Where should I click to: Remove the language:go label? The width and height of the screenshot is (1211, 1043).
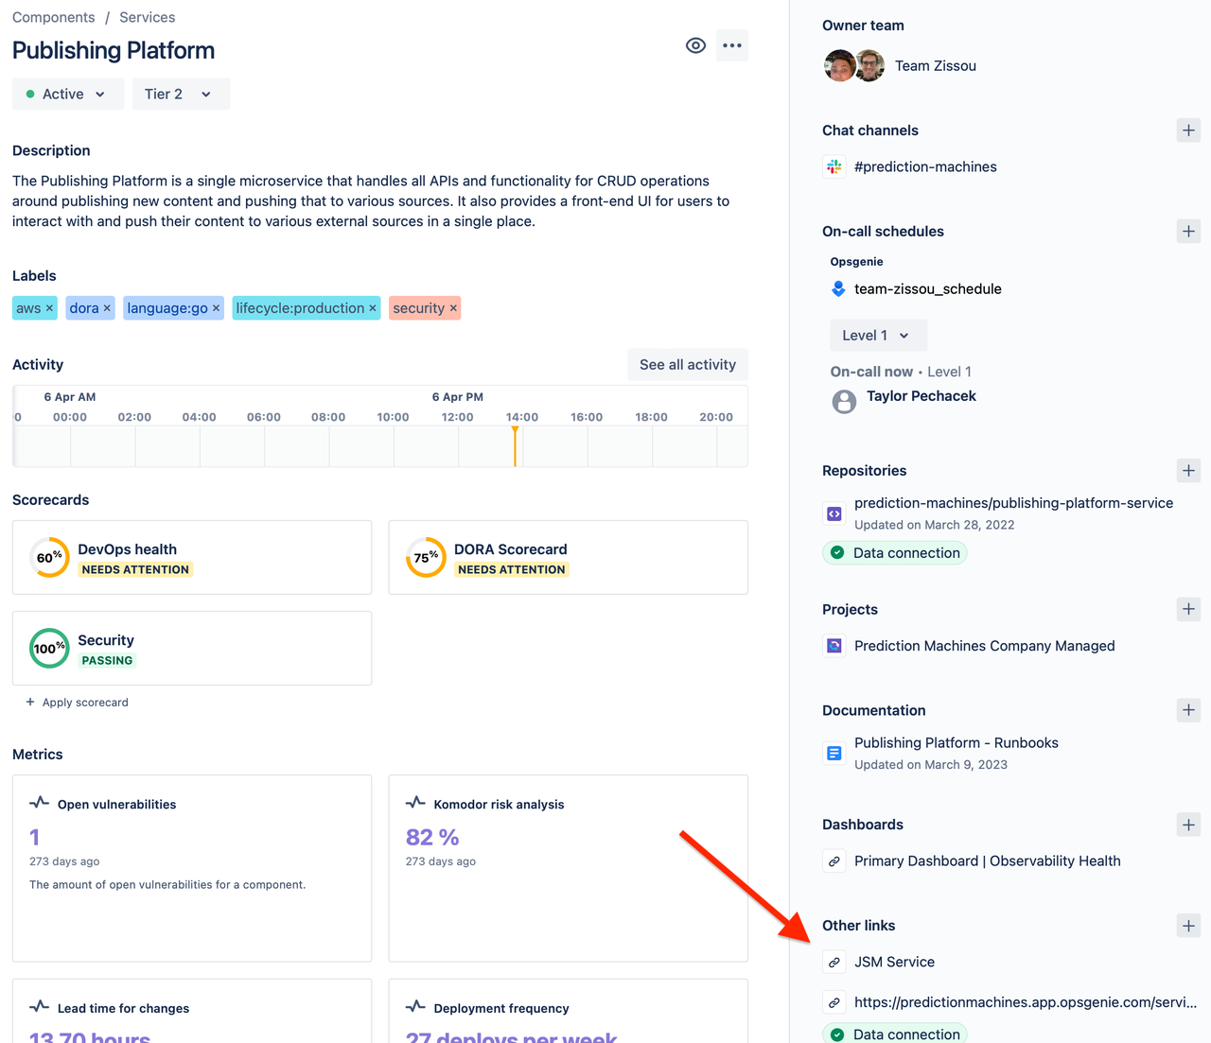coord(216,308)
